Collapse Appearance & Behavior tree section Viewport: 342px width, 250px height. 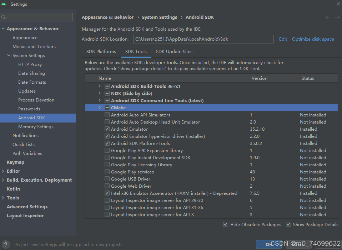(x=3, y=28)
